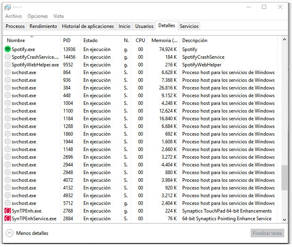Click the red SynTPEnh.exe icon
The width and height of the screenshot is (292, 247).
point(8,211)
